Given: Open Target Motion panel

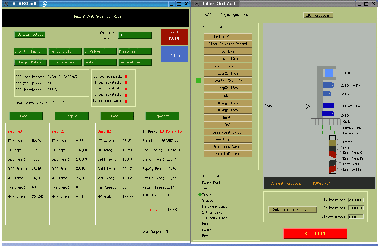Looking at the screenshot, I should pyautogui.click(x=30, y=62).
